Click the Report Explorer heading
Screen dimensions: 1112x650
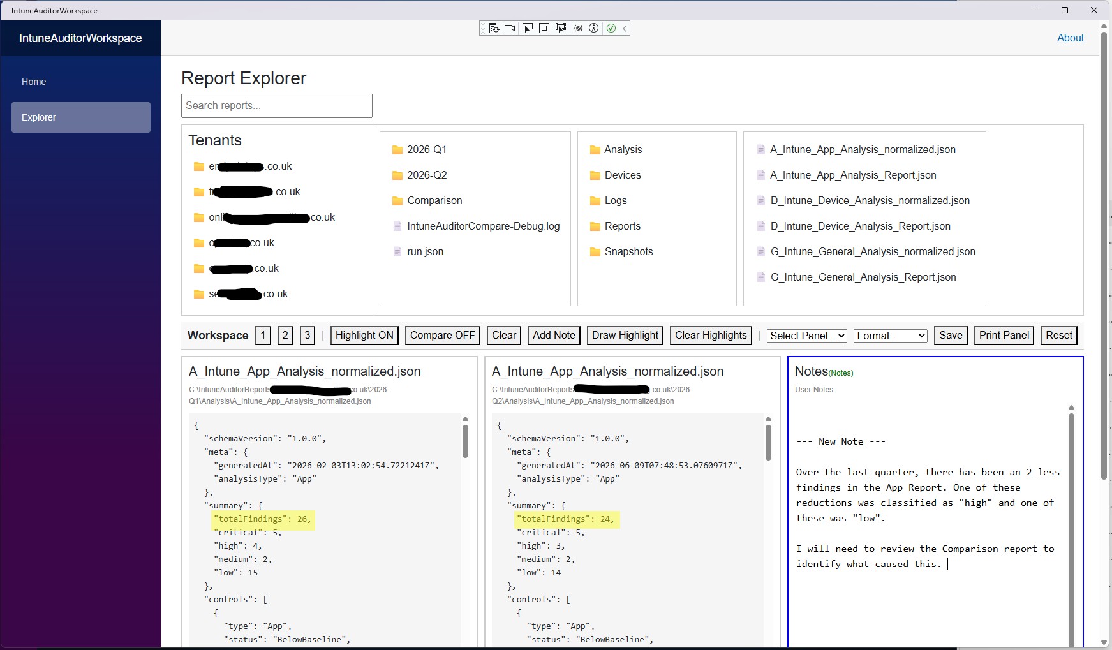tap(244, 78)
